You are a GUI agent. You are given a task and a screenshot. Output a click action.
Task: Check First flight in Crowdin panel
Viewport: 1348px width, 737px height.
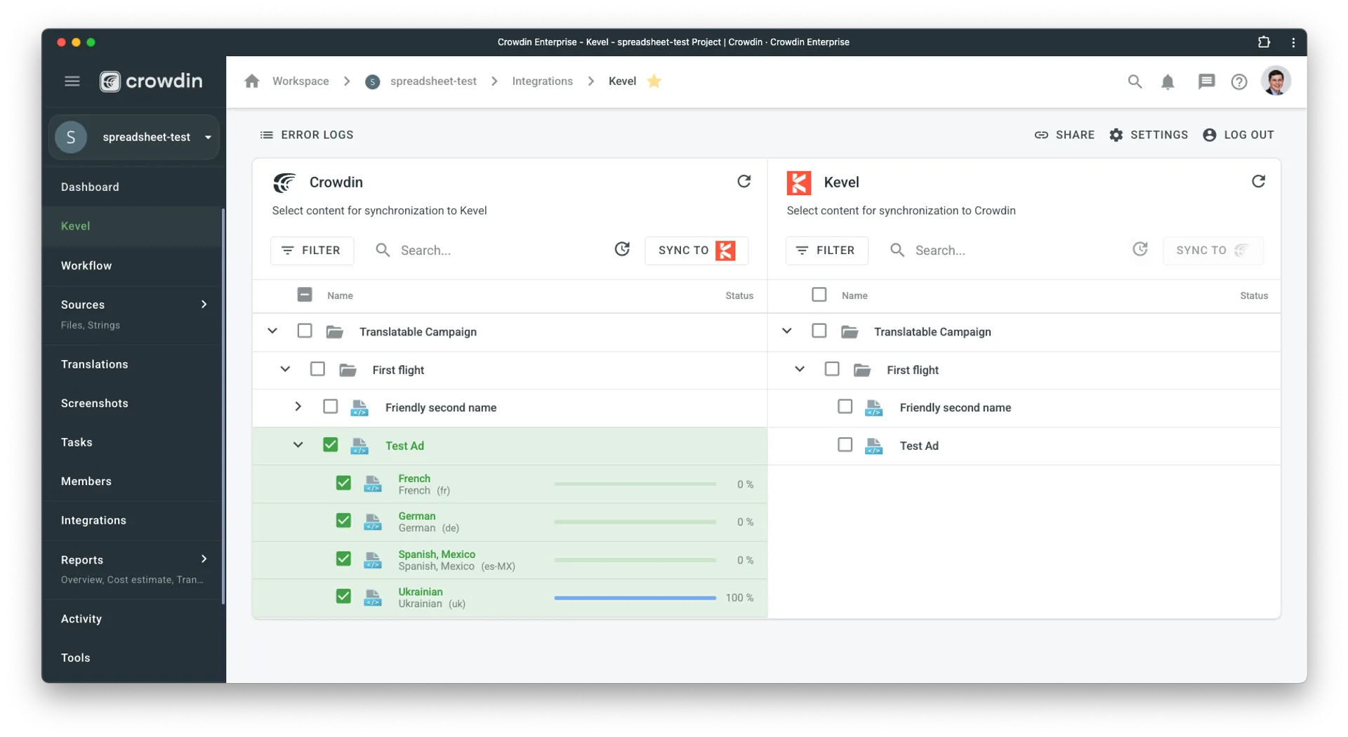[317, 369]
